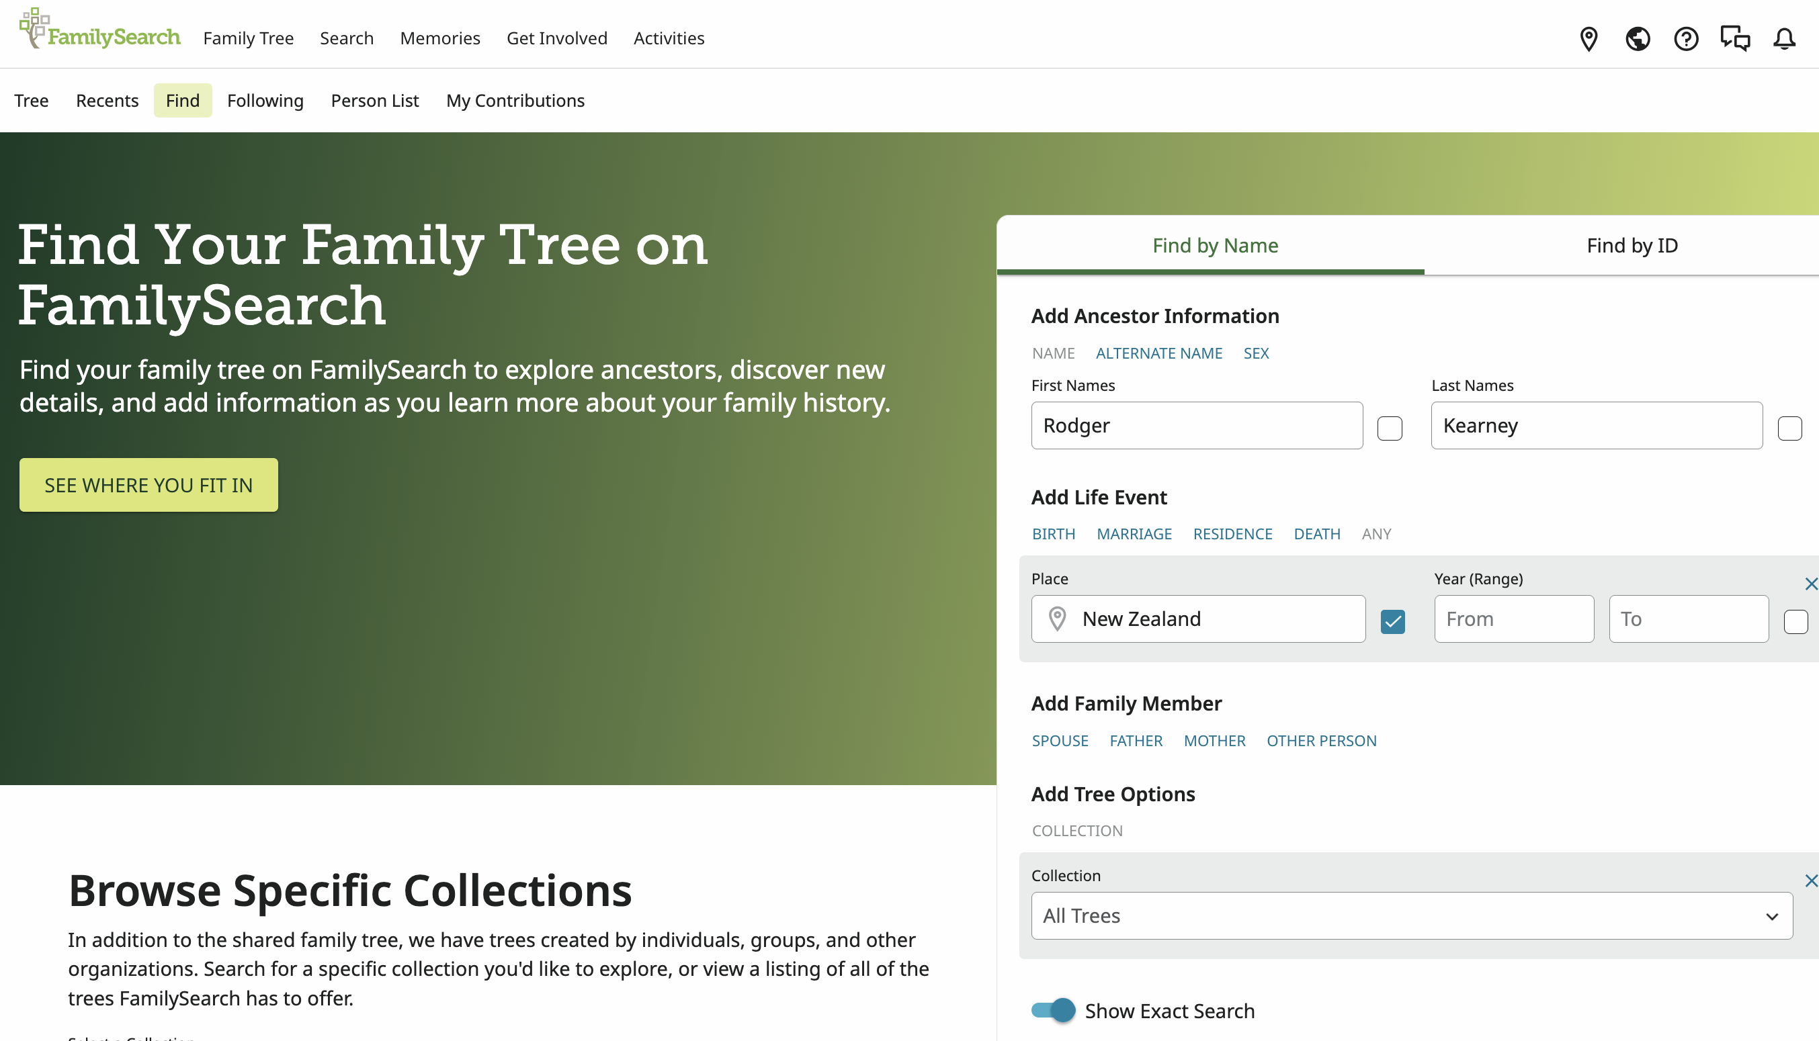This screenshot has width=1819, height=1041.
Task: Add the SEX field
Action: [1256, 353]
